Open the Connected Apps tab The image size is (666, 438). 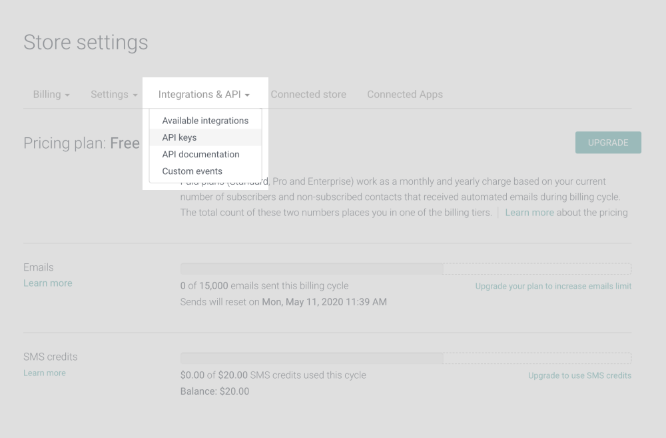pyautogui.click(x=404, y=95)
